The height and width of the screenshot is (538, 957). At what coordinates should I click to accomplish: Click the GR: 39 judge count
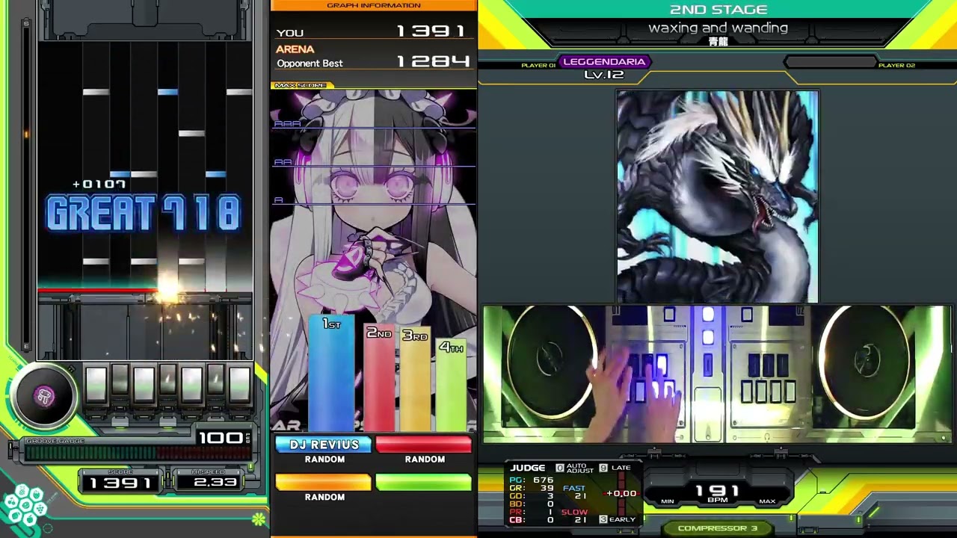[x=532, y=488]
